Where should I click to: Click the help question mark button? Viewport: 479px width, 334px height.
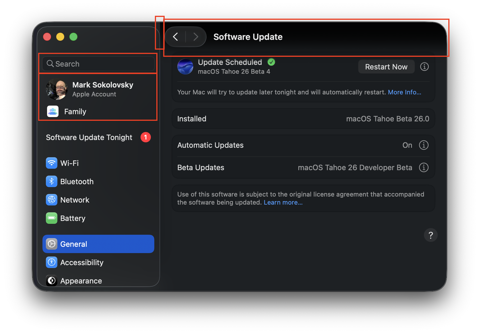[430, 235]
